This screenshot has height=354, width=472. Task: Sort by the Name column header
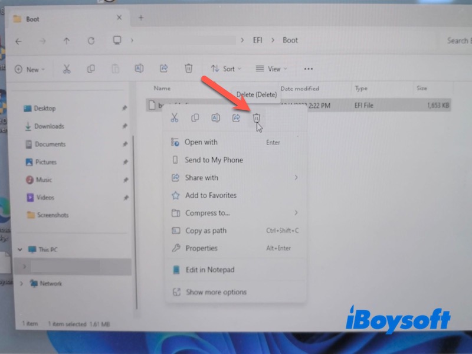162,88
